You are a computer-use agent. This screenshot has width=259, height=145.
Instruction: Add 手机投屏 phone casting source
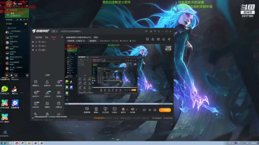point(106,110)
